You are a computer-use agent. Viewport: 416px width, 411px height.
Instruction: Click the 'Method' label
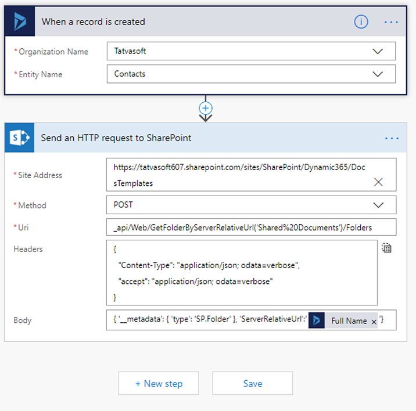[32, 205]
